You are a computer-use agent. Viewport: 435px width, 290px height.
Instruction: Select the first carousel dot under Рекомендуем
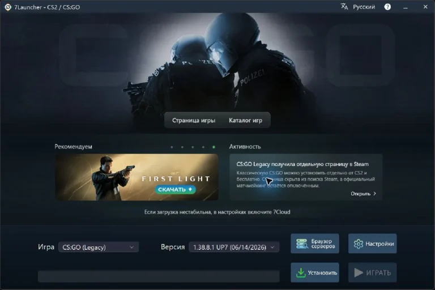point(172,147)
